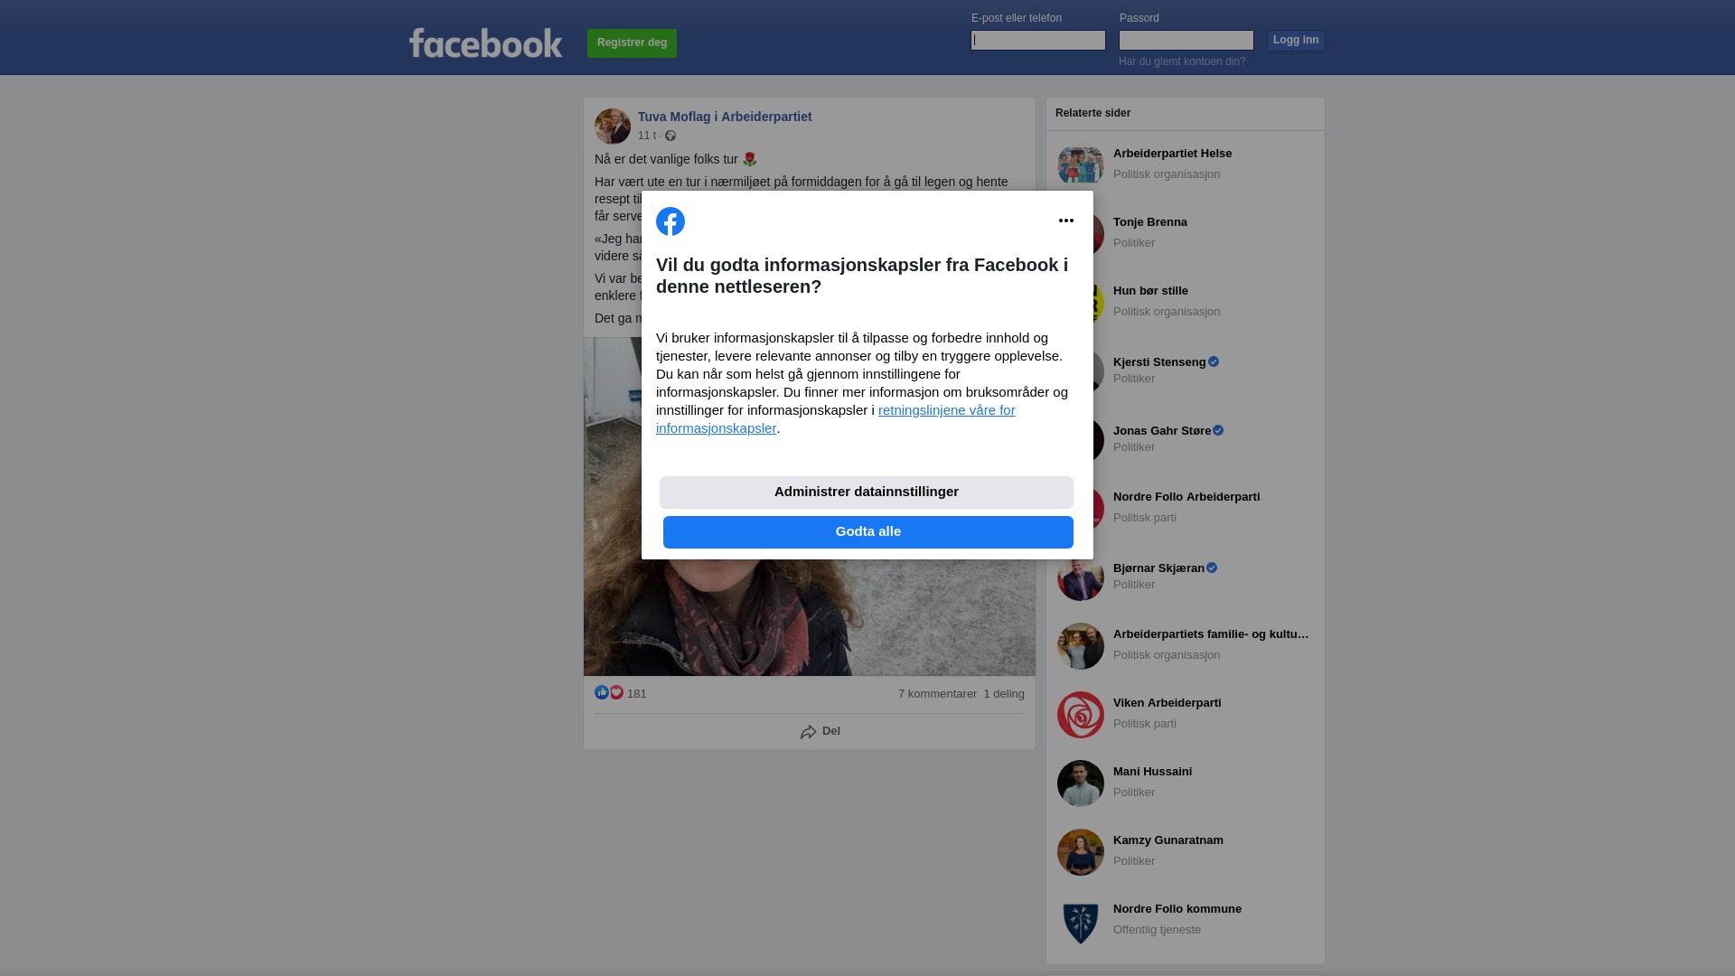Click Godta alle button
The height and width of the screenshot is (976, 1735).
(x=868, y=532)
